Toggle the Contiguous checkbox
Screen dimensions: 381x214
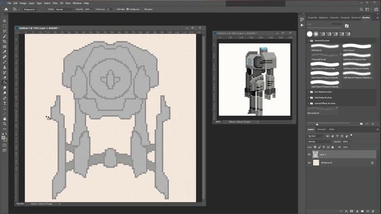tap(127, 10)
